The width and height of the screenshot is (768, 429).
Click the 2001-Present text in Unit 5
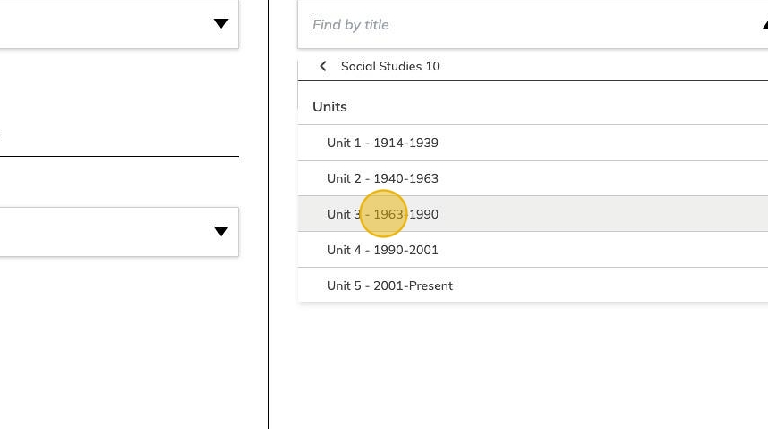[413, 285]
